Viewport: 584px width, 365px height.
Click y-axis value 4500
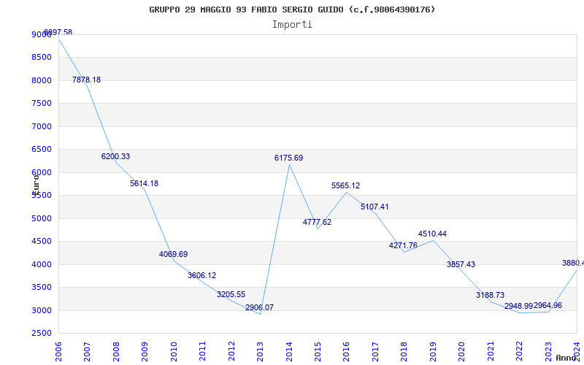pyautogui.click(x=42, y=242)
